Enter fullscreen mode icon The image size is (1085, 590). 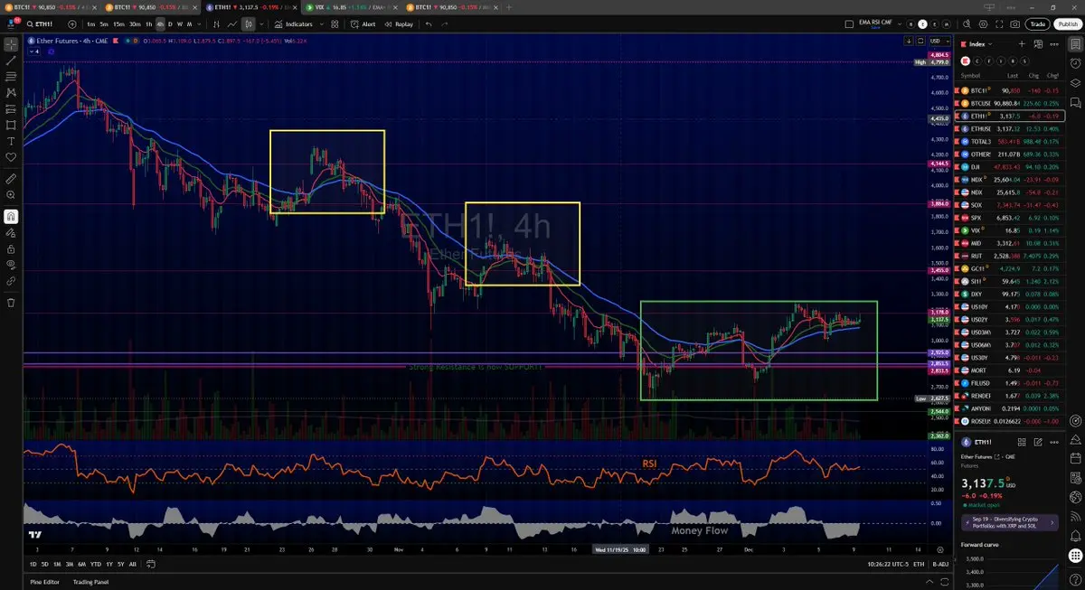pyautogui.click(x=997, y=24)
